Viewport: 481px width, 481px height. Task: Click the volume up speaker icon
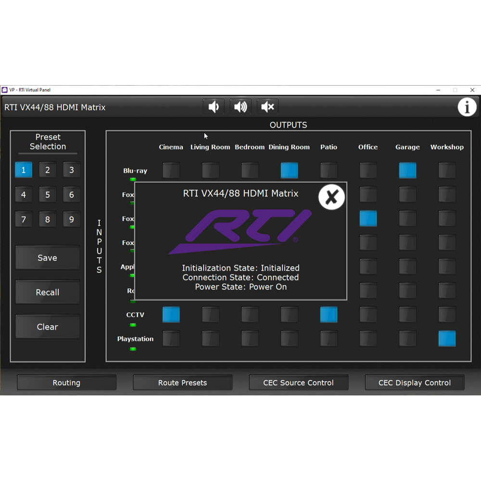pos(240,107)
